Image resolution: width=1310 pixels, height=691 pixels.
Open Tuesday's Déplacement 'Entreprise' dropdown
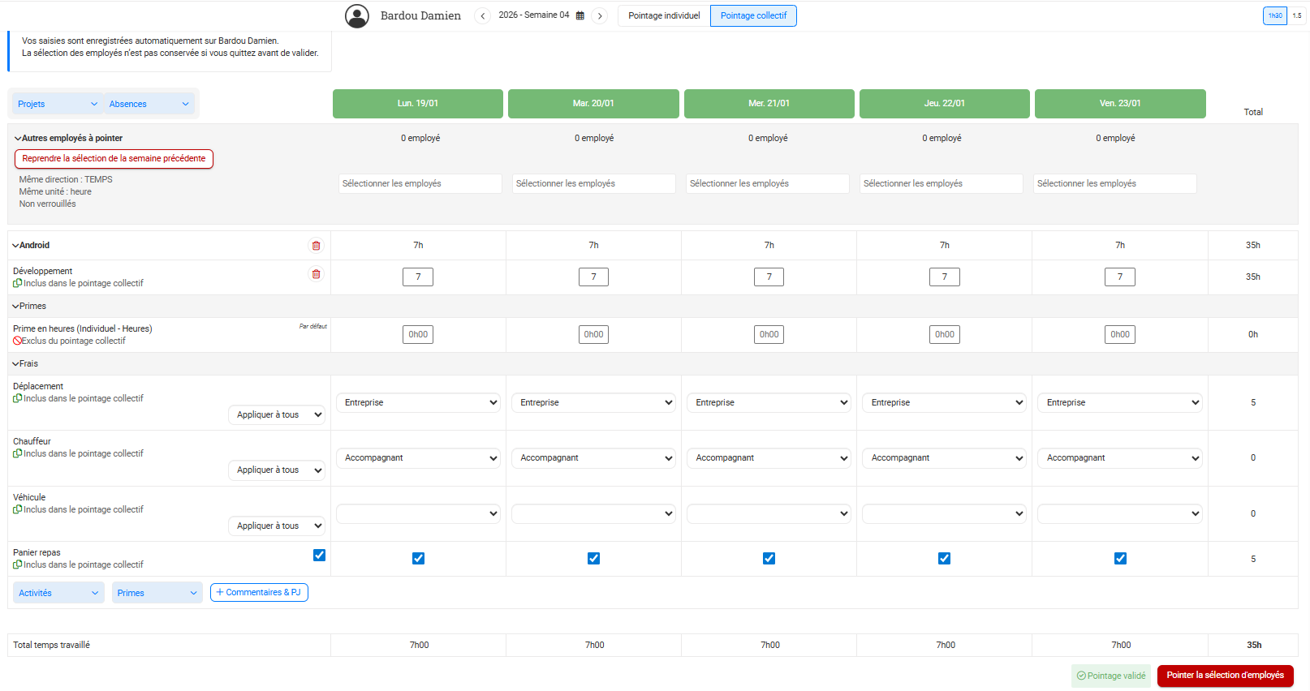pyautogui.click(x=594, y=403)
